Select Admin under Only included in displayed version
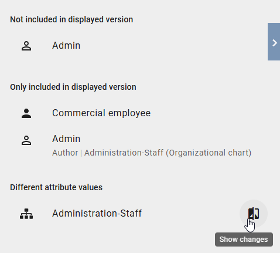Image resolution: width=280 pixels, height=253 pixels. tap(66, 139)
